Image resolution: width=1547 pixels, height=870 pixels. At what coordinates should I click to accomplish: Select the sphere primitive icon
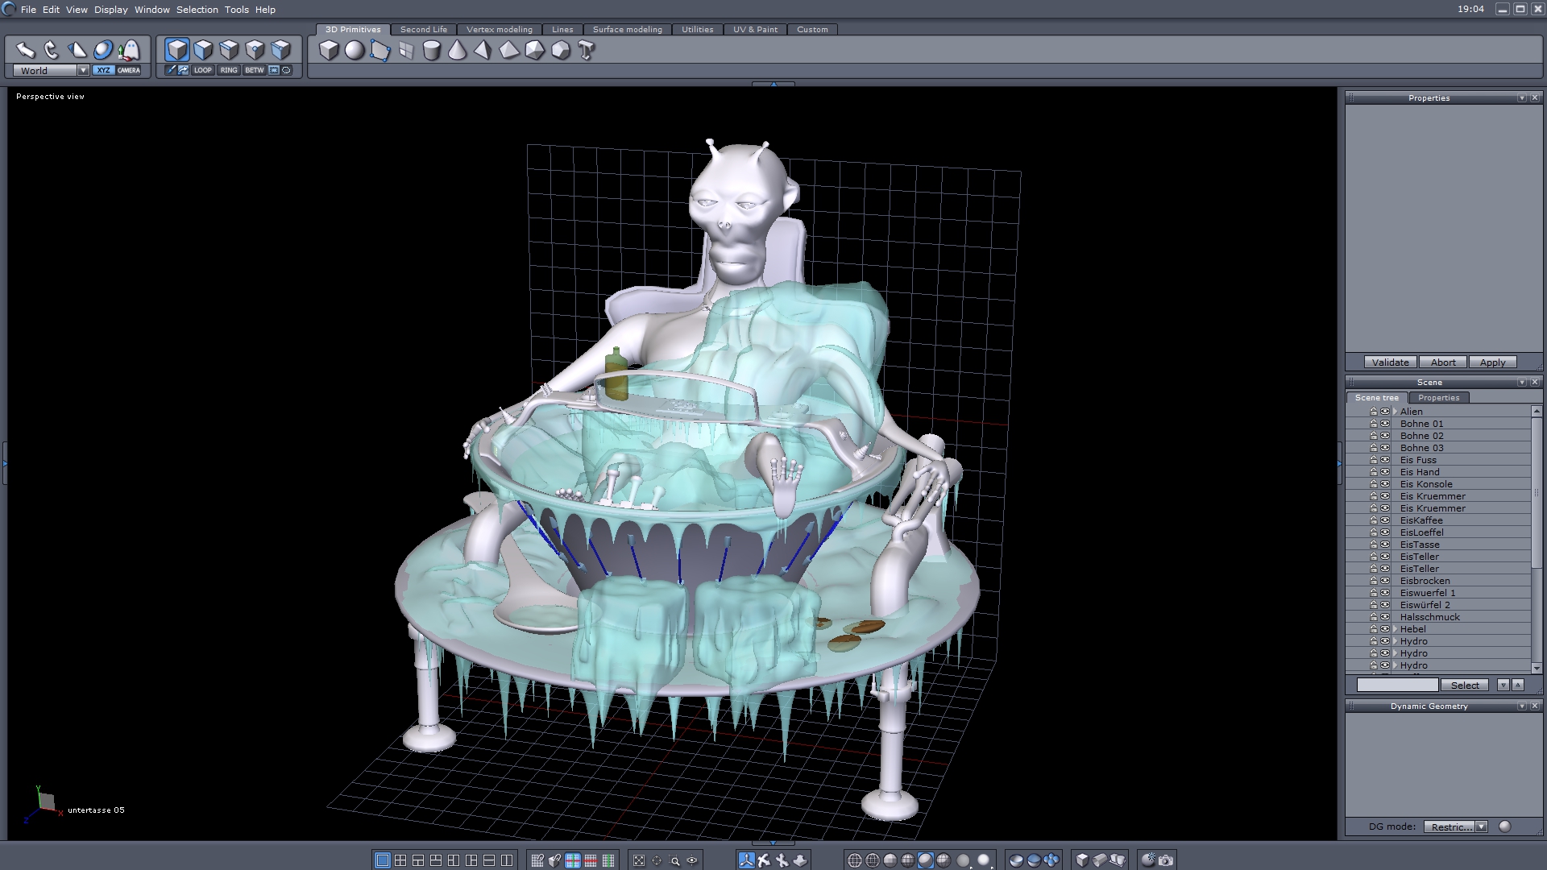355,51
